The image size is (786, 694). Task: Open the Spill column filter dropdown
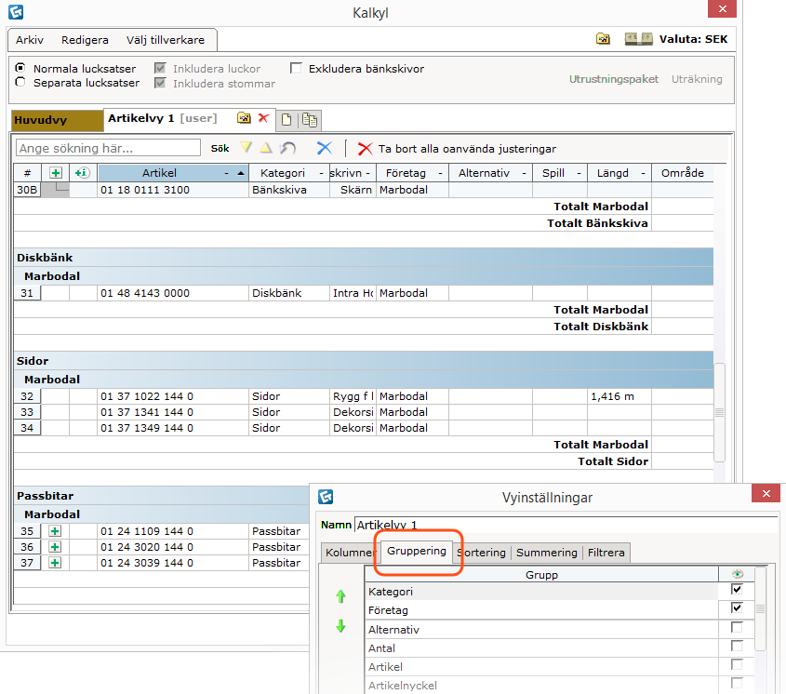pos(579,173)
